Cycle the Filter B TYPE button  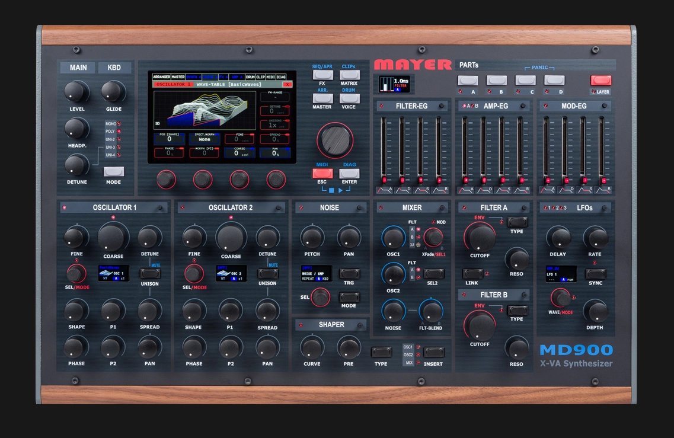[517, 310]
